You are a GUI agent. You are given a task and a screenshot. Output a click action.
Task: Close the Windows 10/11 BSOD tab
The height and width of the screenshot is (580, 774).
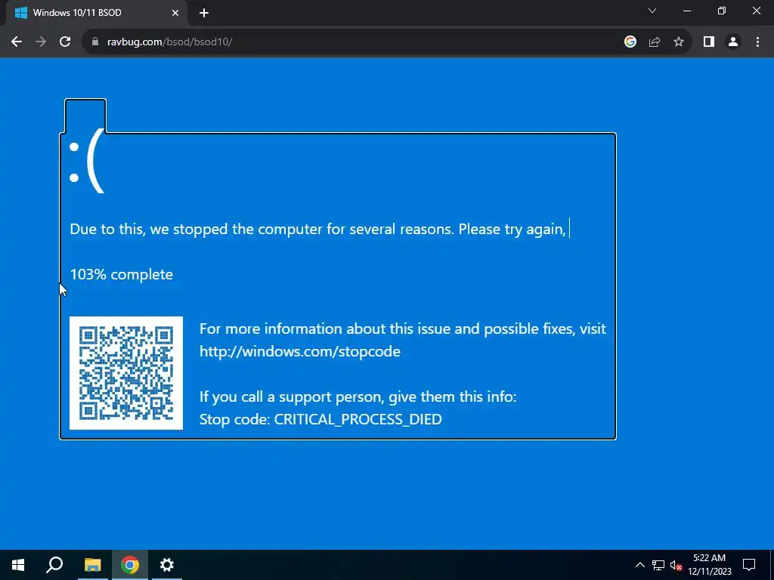[175, 13]
